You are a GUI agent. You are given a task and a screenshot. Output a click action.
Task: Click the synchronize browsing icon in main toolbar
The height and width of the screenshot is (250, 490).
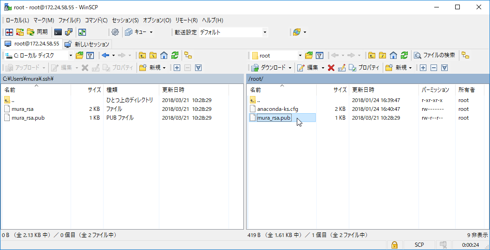click(x=82, y=32)
